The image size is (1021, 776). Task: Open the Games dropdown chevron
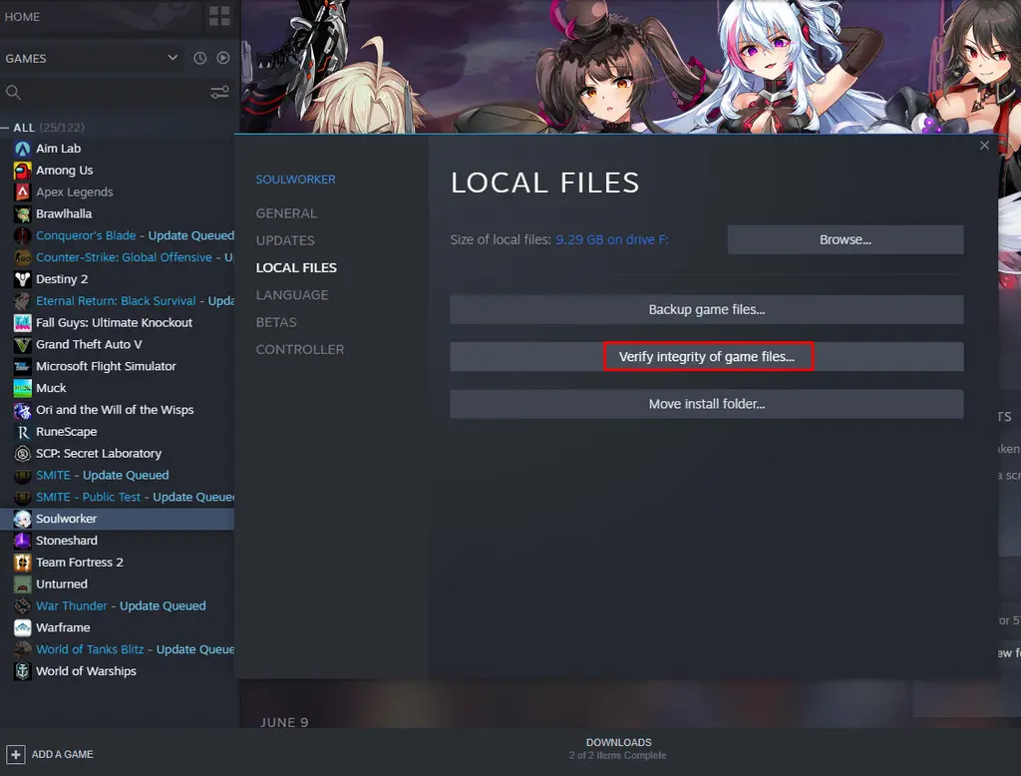[172, 57]
